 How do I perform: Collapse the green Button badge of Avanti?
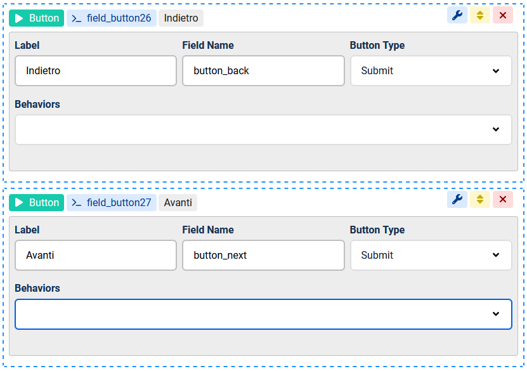click(36, 203)
